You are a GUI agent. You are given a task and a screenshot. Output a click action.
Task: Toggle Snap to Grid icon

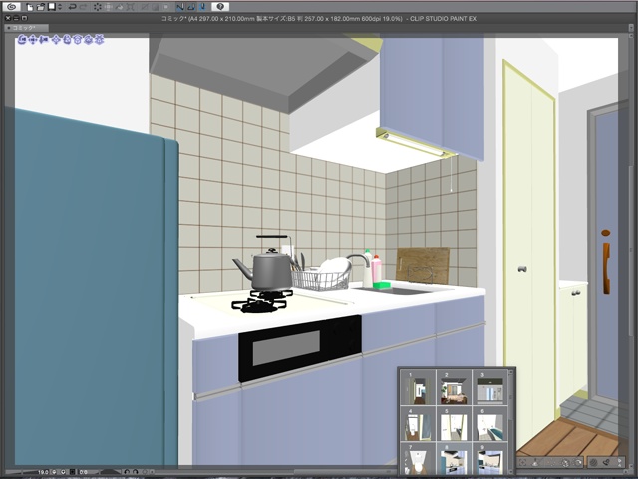point(203,7)
